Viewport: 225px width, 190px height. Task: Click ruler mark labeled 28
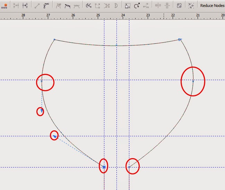[x=23, y=15]
